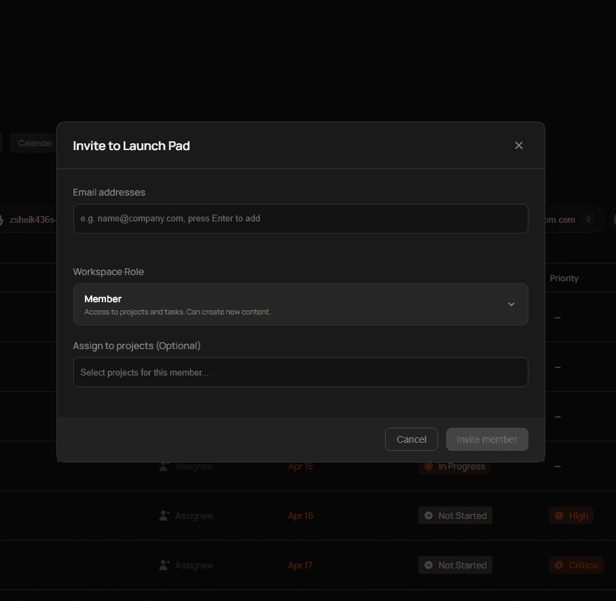Viewport: 616px width, 601px height.
Task: Click the Assignee label in Apr 16 row
Action: [194, 515]
